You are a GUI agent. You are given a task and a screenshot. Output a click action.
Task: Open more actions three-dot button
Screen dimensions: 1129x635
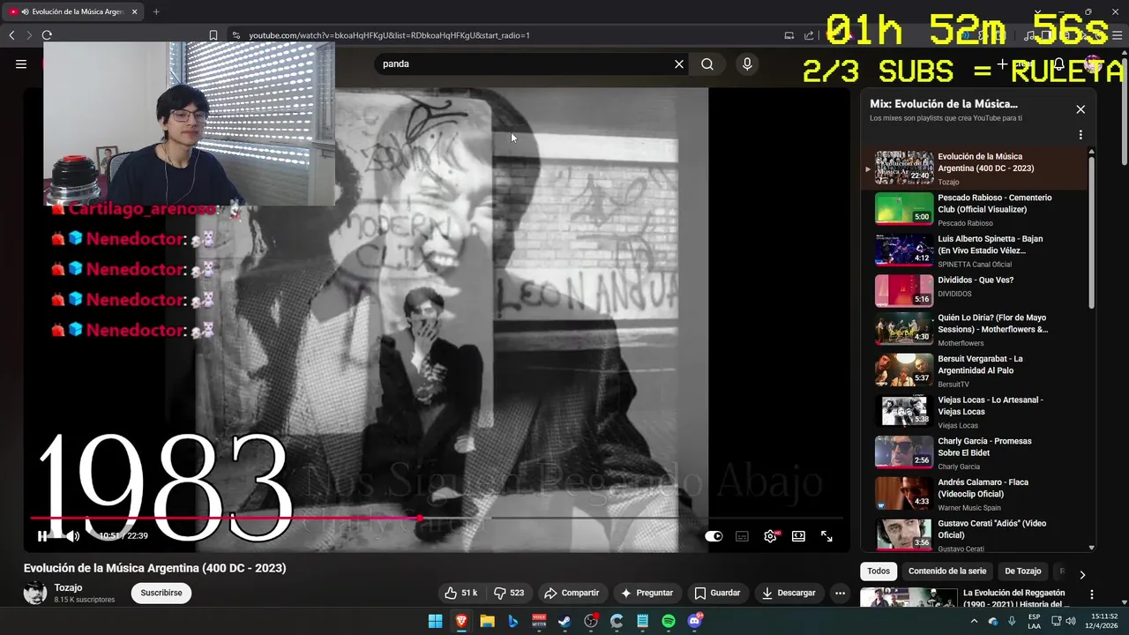(840, 593)
